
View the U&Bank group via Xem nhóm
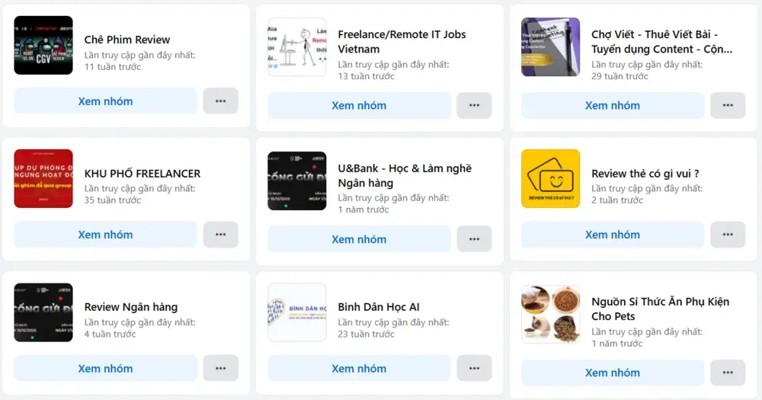click(x=359, y=239)
